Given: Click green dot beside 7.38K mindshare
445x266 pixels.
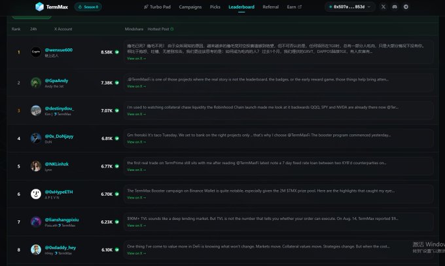Looking at the screenshot, I should tap(117, 83).
